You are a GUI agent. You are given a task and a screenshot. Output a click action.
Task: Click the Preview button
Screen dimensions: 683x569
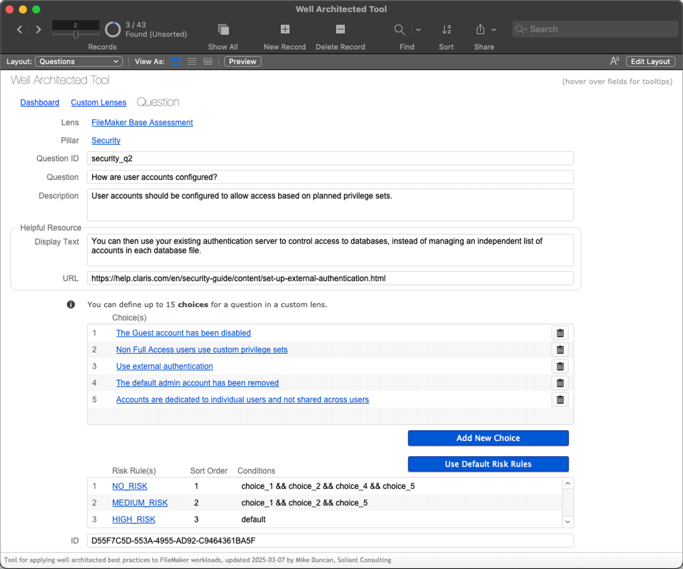(242, 61)
